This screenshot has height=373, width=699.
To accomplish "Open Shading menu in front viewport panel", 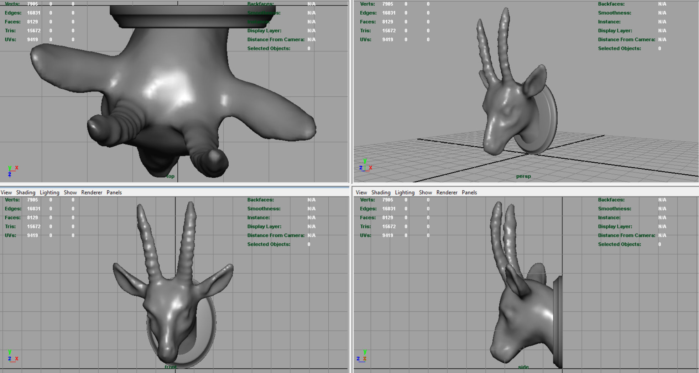I will pos(26,193).
